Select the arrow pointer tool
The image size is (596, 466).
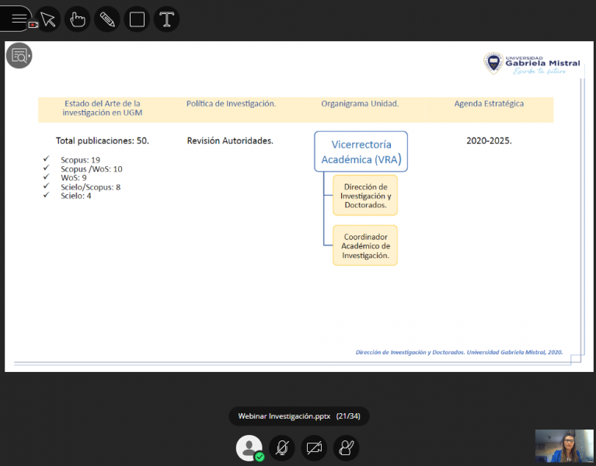pos(48,19)
